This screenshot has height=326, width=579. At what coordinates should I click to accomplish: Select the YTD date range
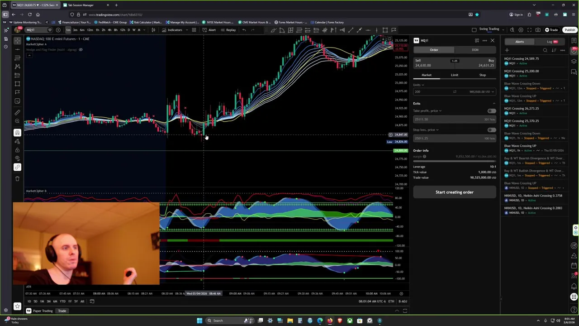62,302
